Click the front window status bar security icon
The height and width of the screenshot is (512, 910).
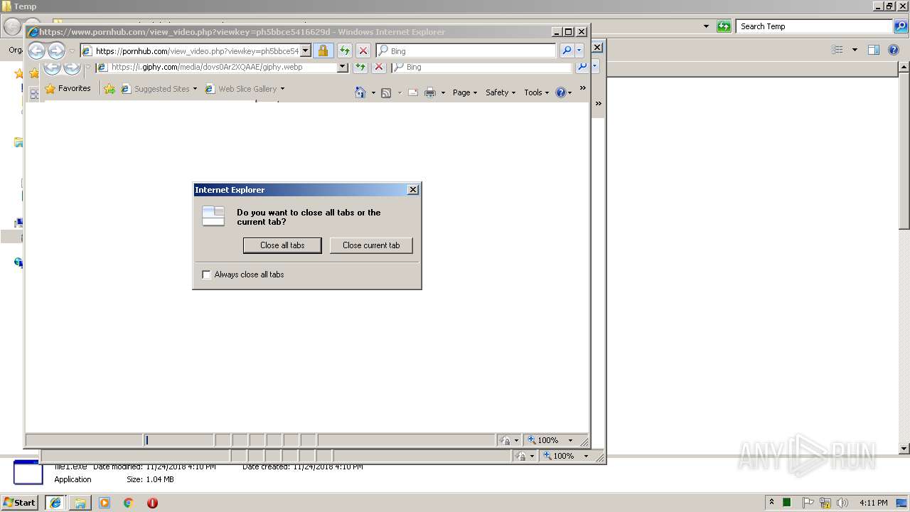[505, 440]
